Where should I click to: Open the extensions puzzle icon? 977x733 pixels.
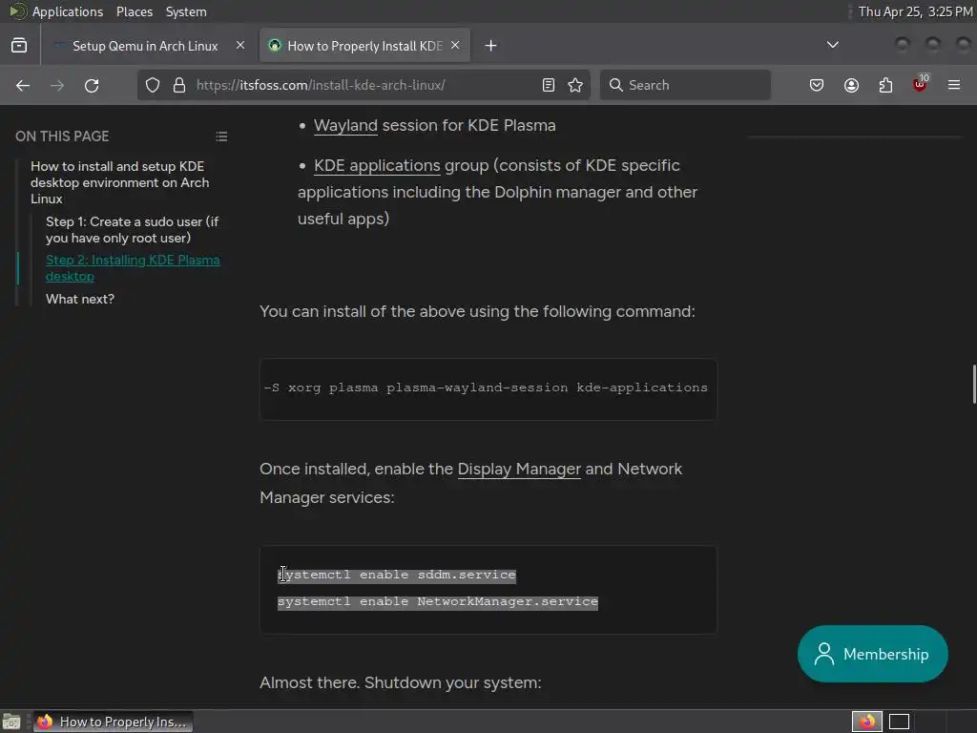coord(885,85)
